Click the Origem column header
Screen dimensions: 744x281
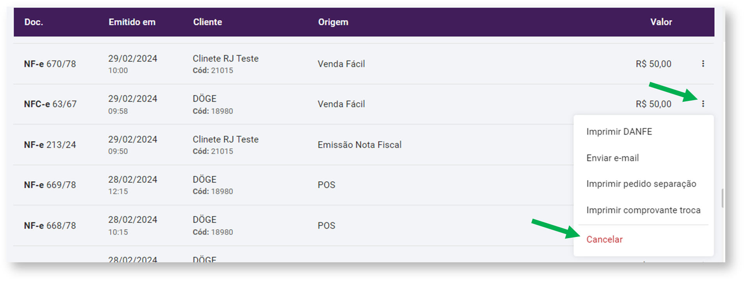pos(333,22)
